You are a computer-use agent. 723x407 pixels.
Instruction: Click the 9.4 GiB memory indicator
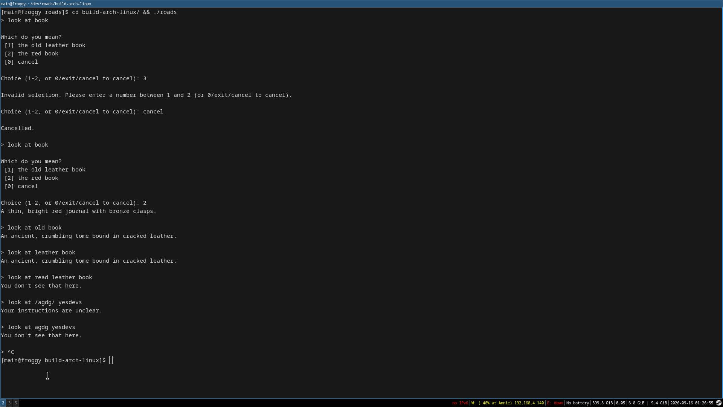659,403
